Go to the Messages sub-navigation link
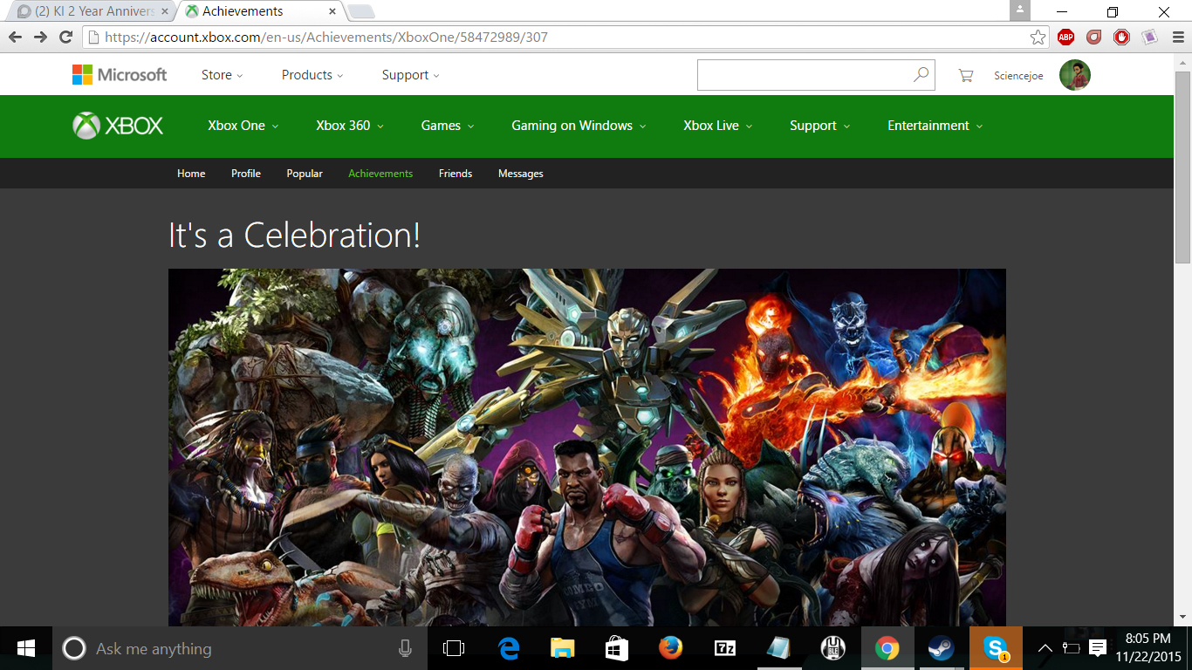This screenshot has width=1192, height=670. (x=521, y=174)
